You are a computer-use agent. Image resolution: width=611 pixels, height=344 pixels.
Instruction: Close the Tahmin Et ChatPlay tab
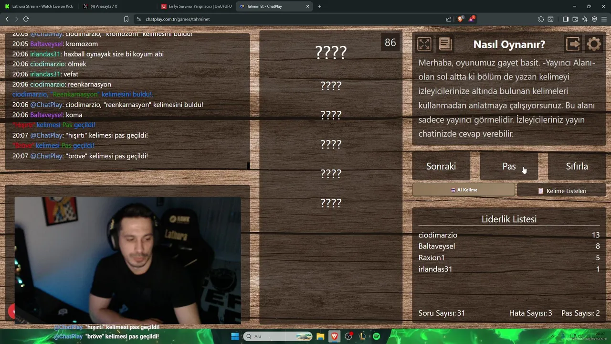(307, 6)
